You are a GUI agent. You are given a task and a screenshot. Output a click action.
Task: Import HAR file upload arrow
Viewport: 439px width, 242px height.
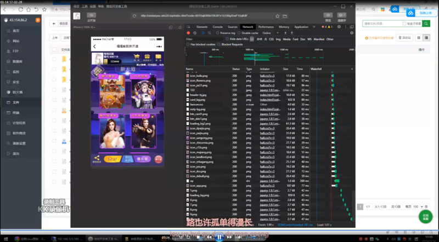point(285,33)
